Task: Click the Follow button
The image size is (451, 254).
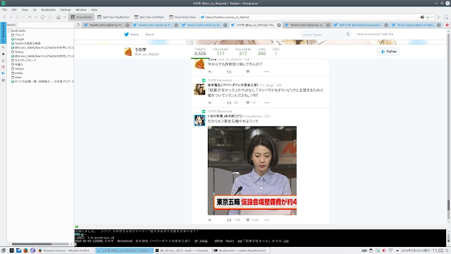Action: pos(388,52)
